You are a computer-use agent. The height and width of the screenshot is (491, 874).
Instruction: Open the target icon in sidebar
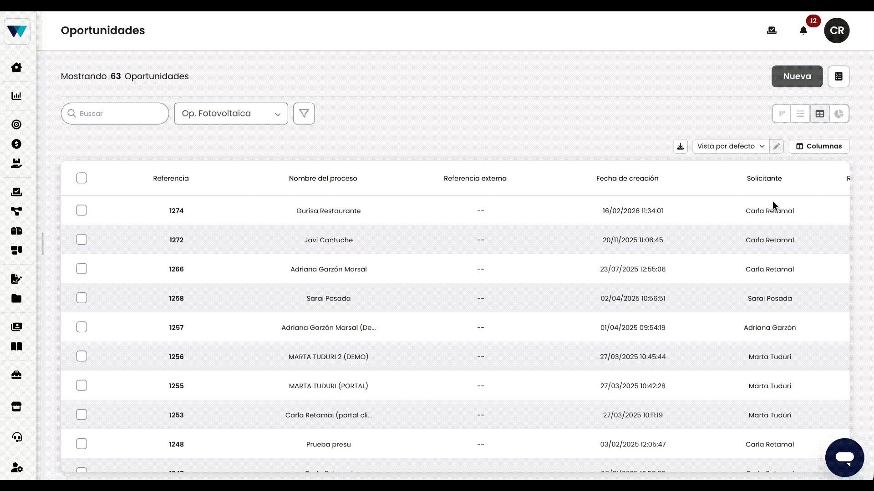coord(16,125)
